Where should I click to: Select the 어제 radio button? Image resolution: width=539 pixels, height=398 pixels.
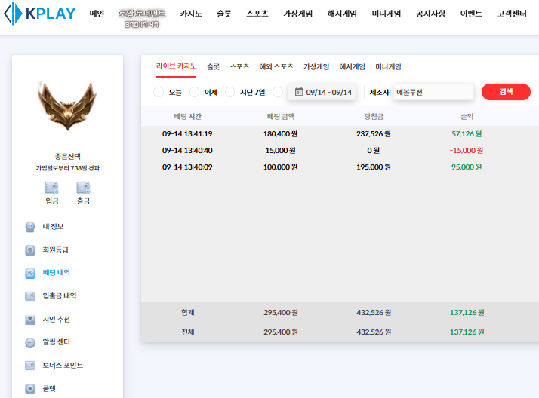pyautogui.click(x=194, y=92)
